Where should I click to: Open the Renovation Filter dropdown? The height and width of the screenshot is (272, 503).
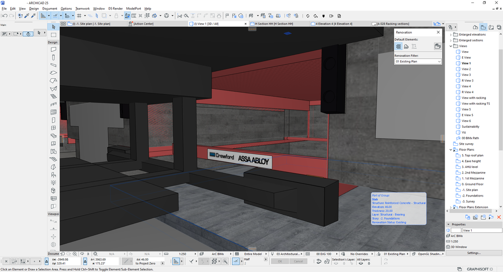417,61
